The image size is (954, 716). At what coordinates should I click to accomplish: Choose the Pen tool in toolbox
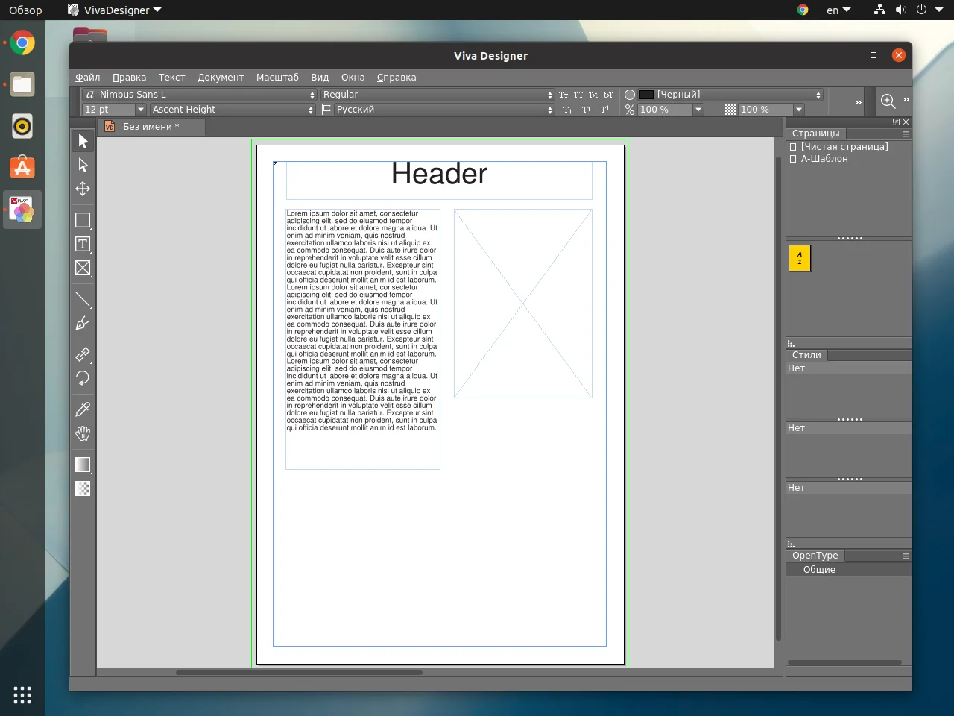83,324
